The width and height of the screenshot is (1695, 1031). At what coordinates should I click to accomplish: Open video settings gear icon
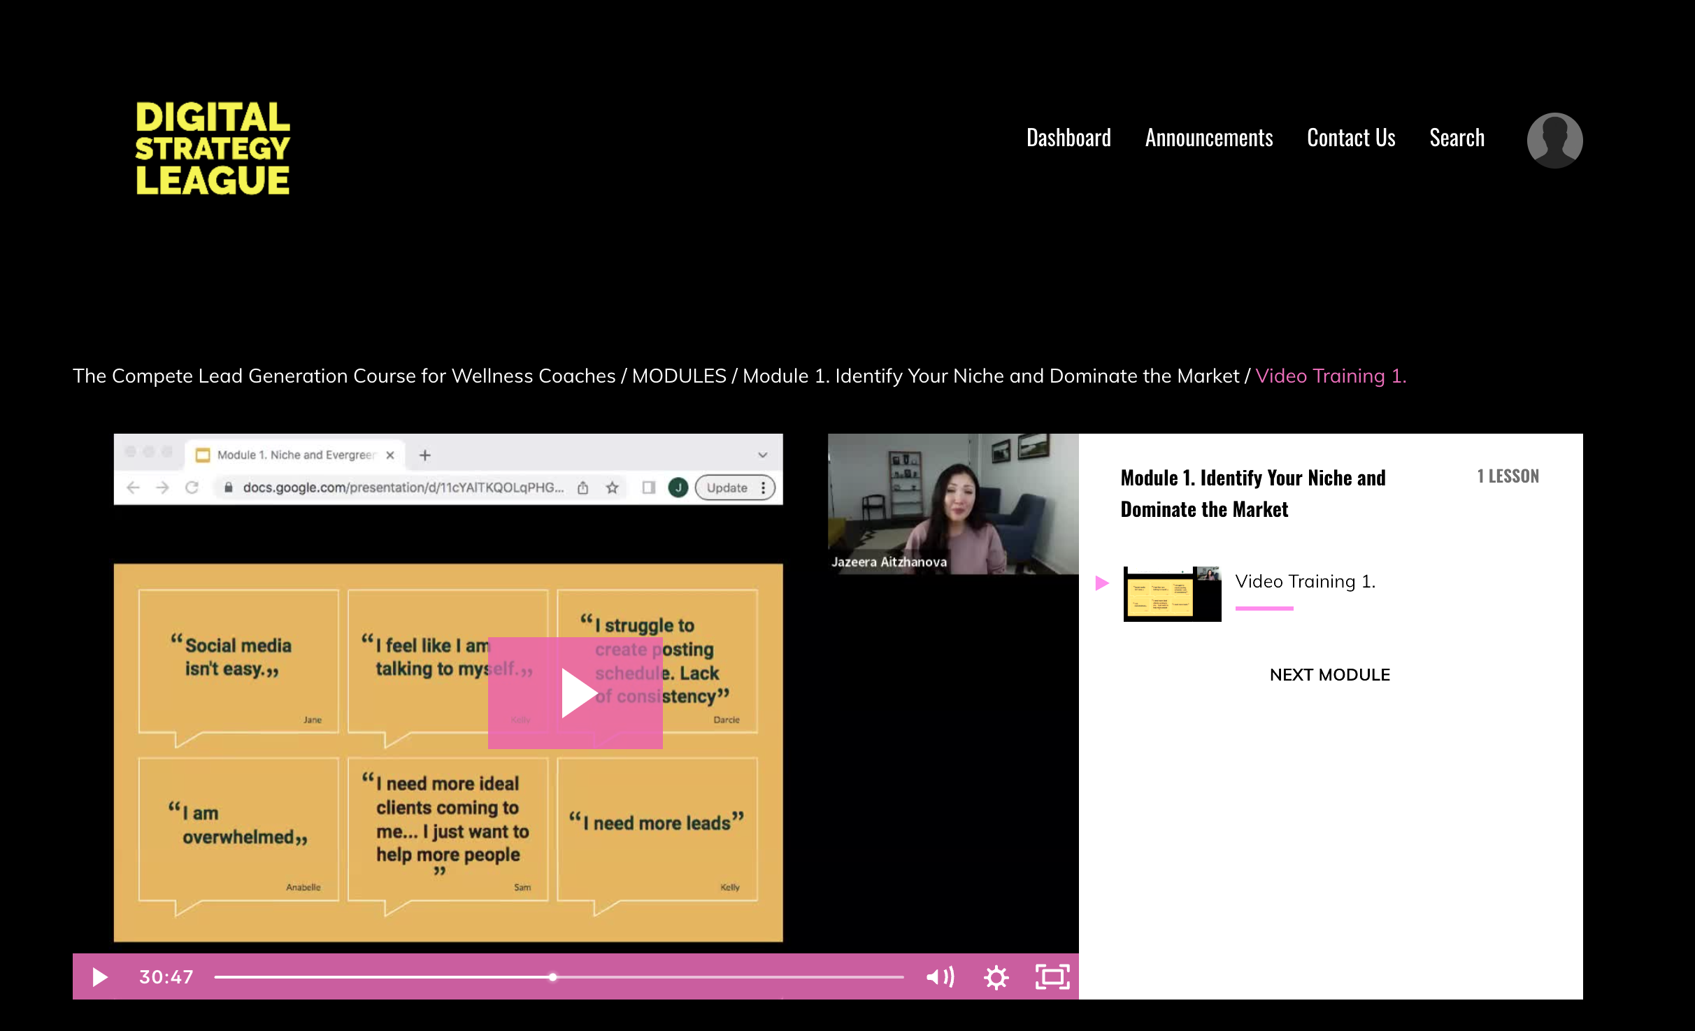tap(996, 976)
